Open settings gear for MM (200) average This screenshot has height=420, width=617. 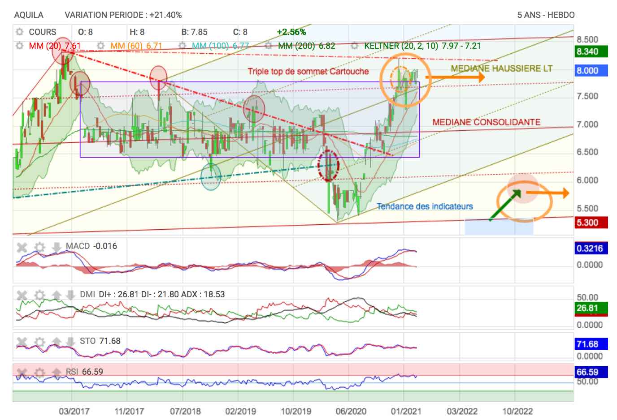[268, 46]
